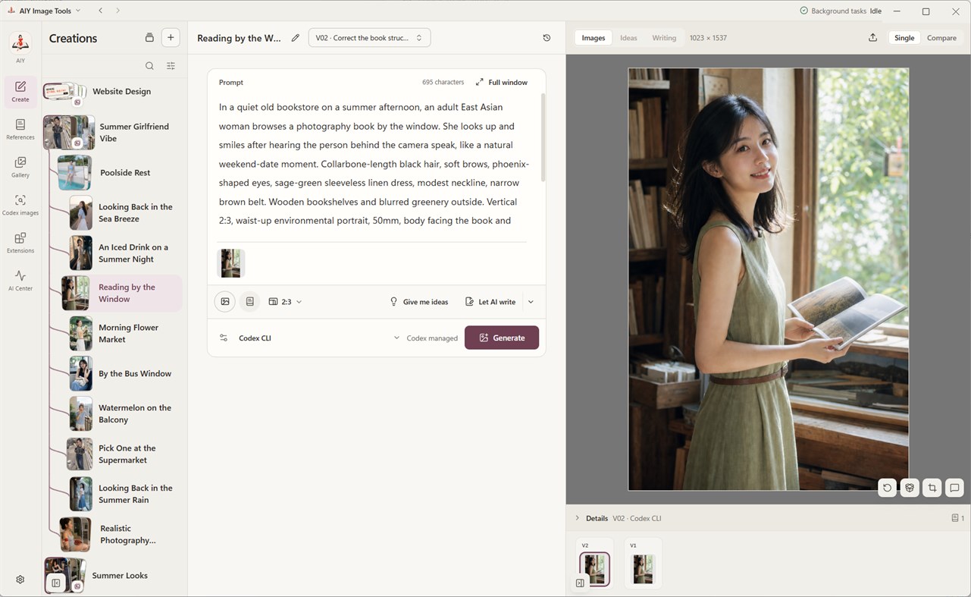Open the AI Center section
The image size is (971, 597).
20,281
